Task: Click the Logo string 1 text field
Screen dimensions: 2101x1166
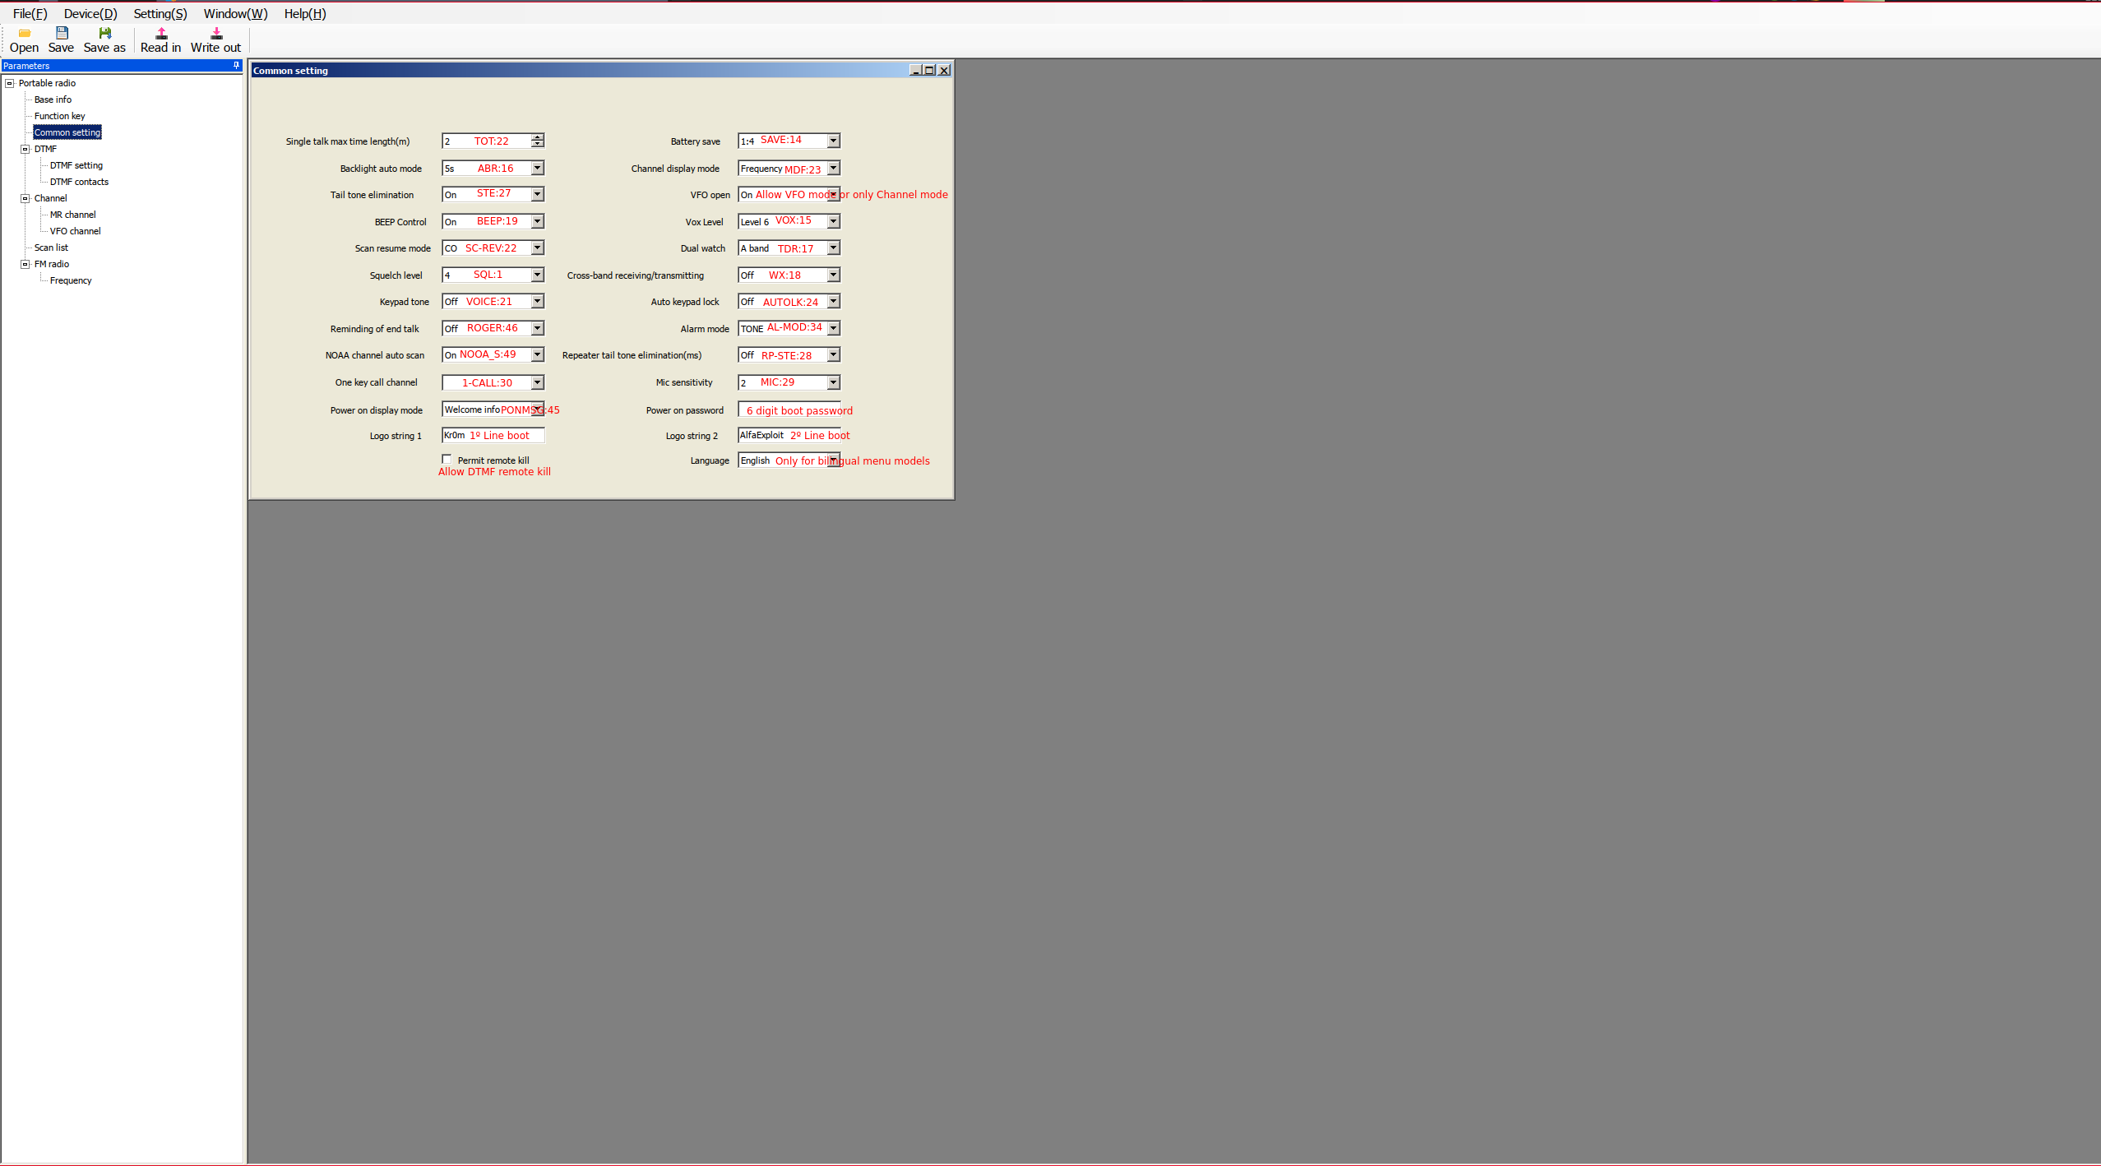Action: pyautogui.click(x=493, y=436)
